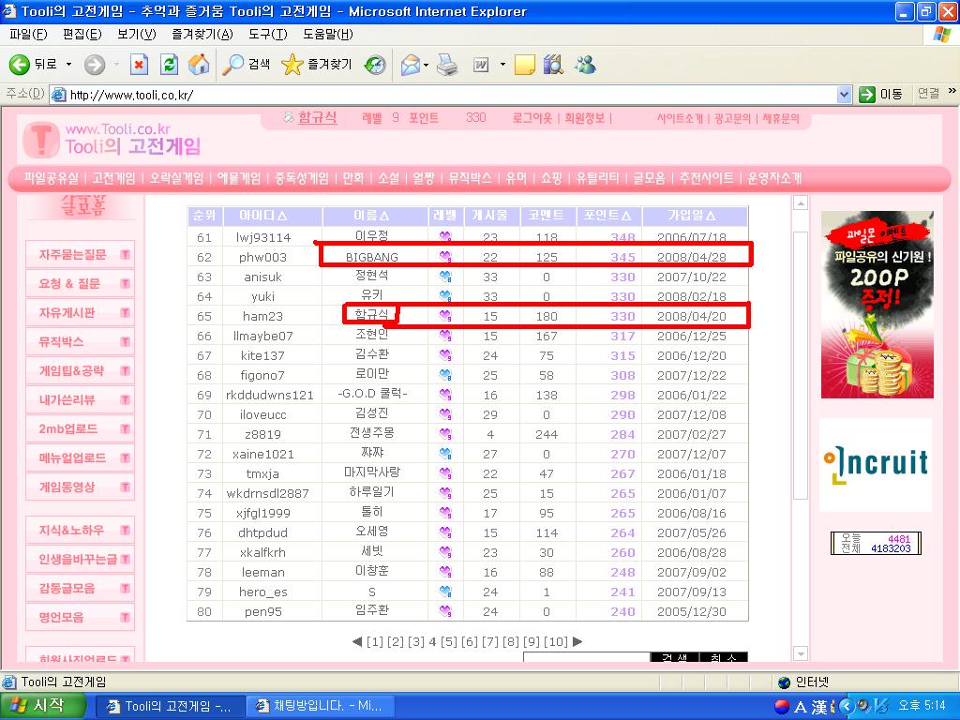Open the 도구(T) menu
The width and height of the screenshot is (960, 720).
[267, 35]
